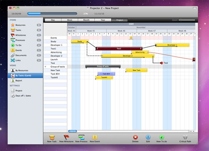Delete selection using the red Delete icon

tap(135, 137)
